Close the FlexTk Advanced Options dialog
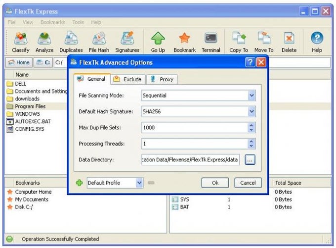The height and width of the screenshot is (248, 336). pyautogui.click(x=261, y=62)
